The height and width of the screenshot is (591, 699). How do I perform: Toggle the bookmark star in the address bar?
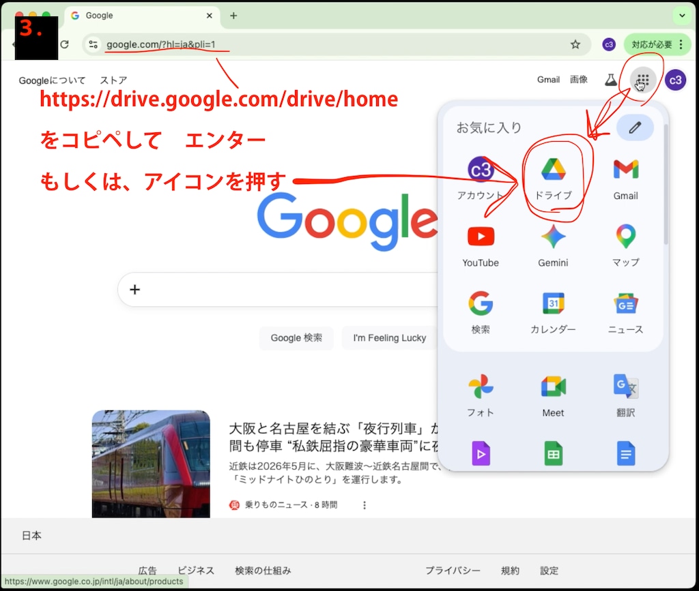[x=576, y=44]
